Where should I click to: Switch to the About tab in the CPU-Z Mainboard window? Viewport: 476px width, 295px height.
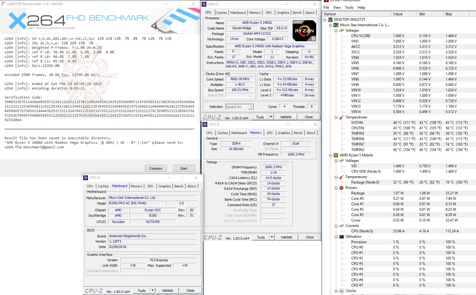tap(192, 186)
